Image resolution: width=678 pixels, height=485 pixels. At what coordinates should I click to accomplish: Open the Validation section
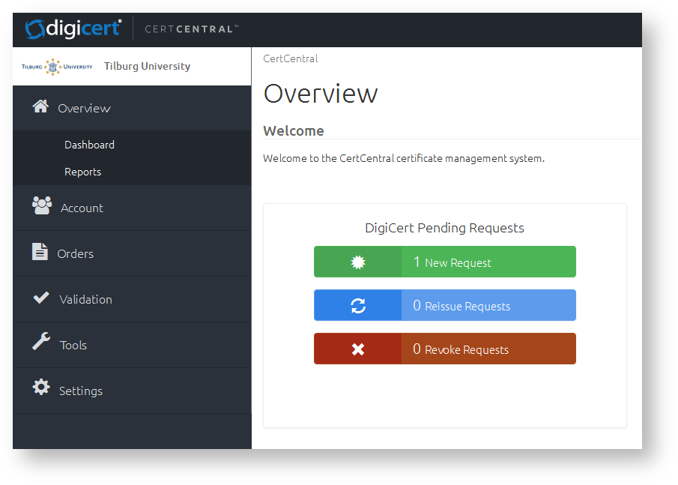132,299
